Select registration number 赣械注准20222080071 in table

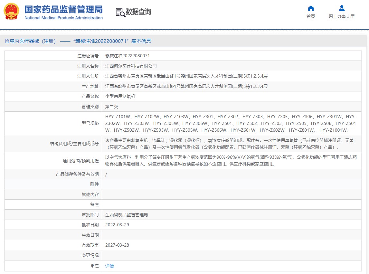127,56
